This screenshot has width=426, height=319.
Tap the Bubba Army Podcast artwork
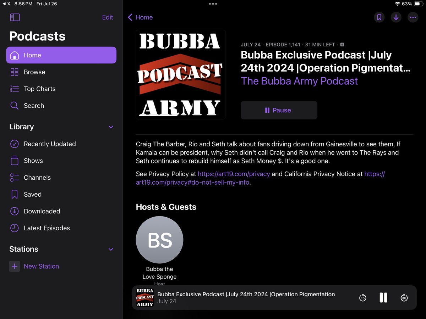[181, 74]
